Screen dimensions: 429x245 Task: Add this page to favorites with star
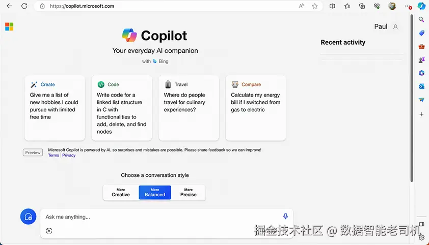[x=315, y=6]
